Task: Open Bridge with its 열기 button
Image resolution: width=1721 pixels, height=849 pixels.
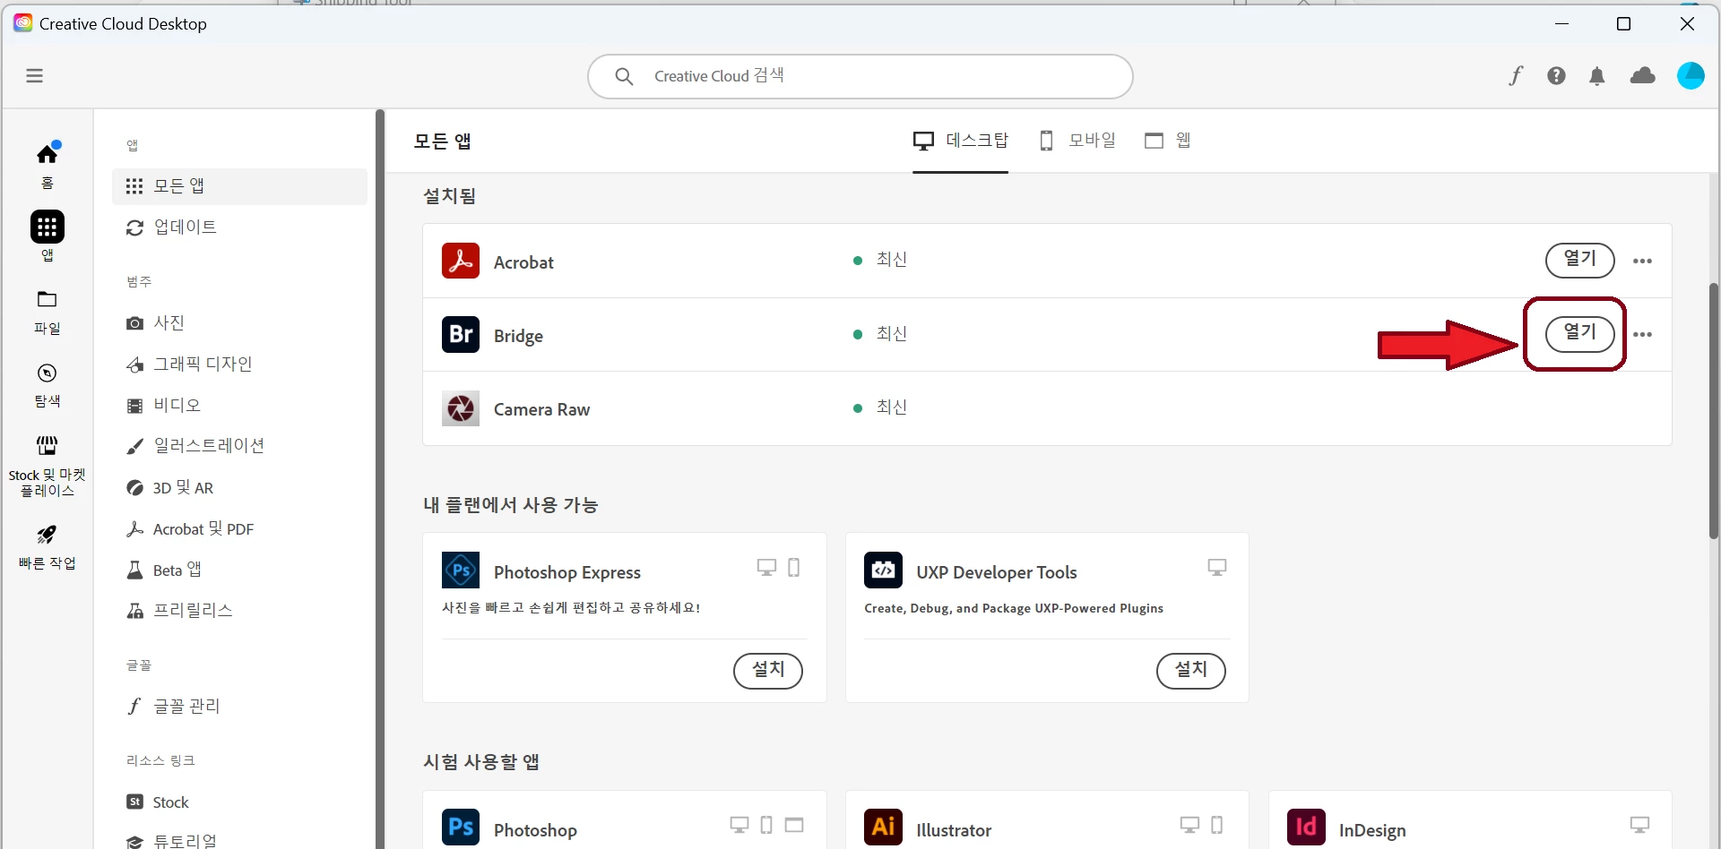Action: (1579, 334)
